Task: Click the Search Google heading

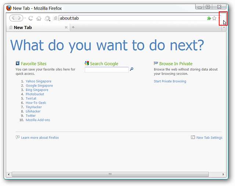Action: (x=104, y=64)
